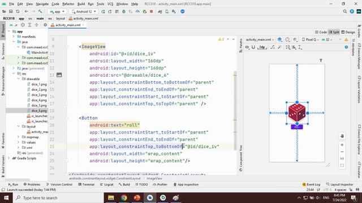Screen dimensions: 362x203
Task: Zoom in the design preview with plus
Action: pos(342,145)
